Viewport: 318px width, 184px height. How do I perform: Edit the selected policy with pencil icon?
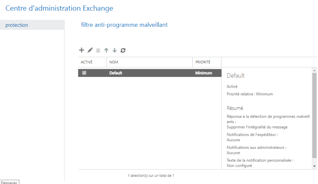tap(90, 50)
